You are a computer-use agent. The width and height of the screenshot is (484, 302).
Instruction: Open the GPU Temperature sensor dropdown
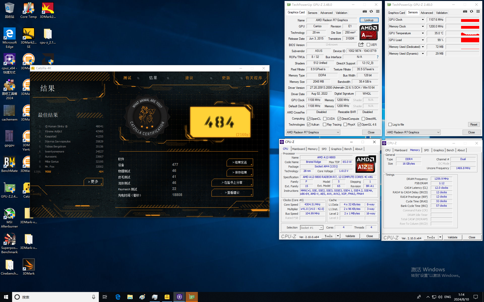(423, 33)
